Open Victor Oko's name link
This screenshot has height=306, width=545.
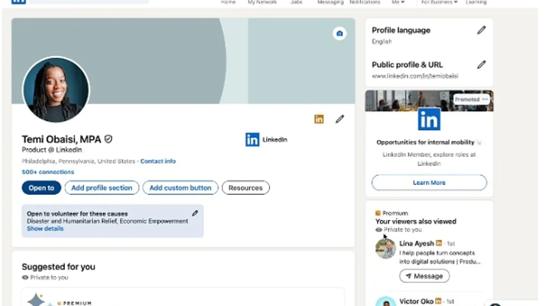click(416, 301)
